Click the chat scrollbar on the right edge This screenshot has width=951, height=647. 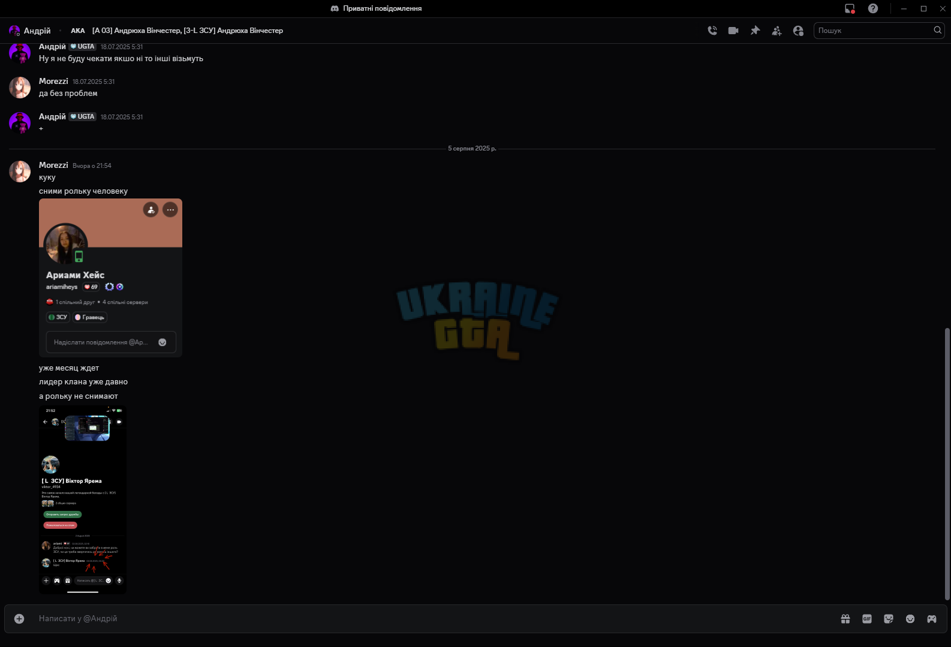coord(947,464)
